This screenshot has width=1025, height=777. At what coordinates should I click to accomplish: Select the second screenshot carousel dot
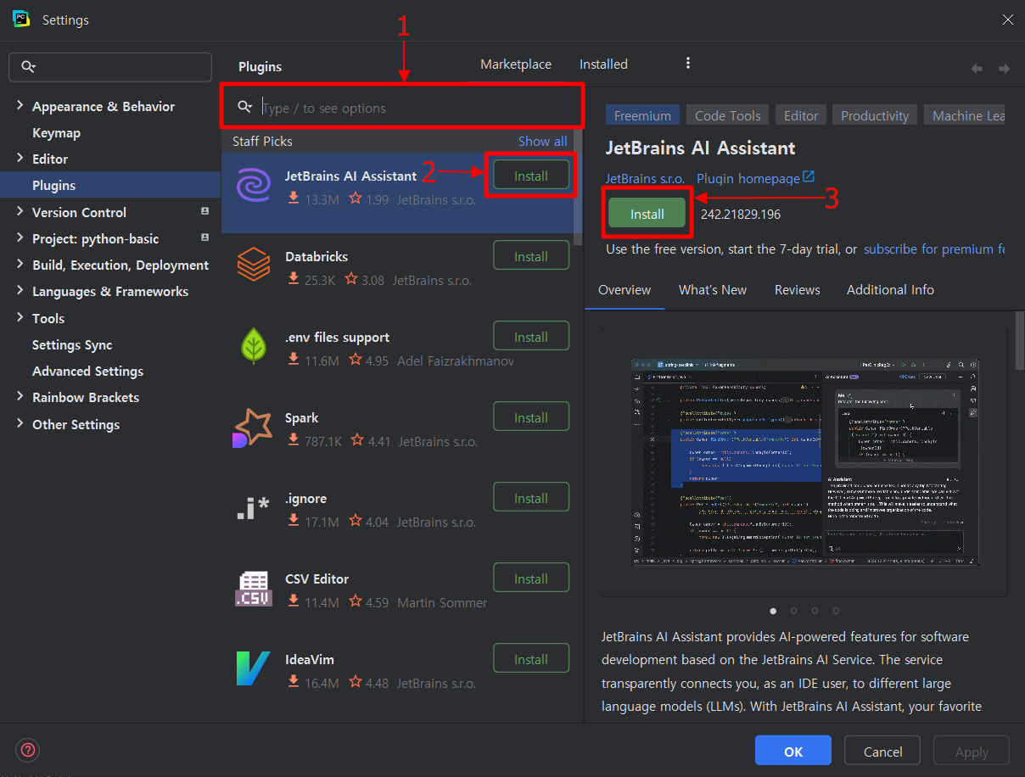793,610
